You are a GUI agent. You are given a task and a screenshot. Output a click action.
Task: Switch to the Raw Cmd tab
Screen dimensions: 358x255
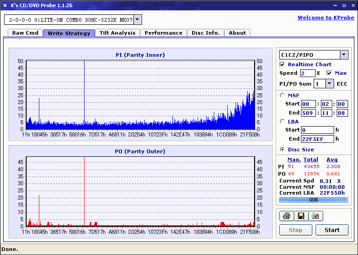tap(25, 33)
